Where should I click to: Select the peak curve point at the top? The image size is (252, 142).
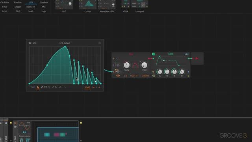[65, 47]
